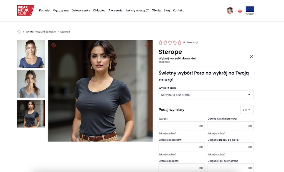Go to Jak się mierzyć? page
Screen dimensions: 284x172
coord(137,11)
